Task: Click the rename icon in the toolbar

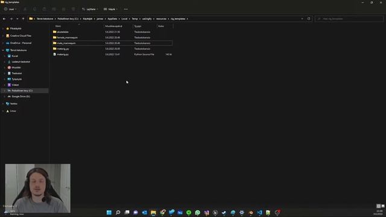Action: pyautogui.click(x=54, y=9)
